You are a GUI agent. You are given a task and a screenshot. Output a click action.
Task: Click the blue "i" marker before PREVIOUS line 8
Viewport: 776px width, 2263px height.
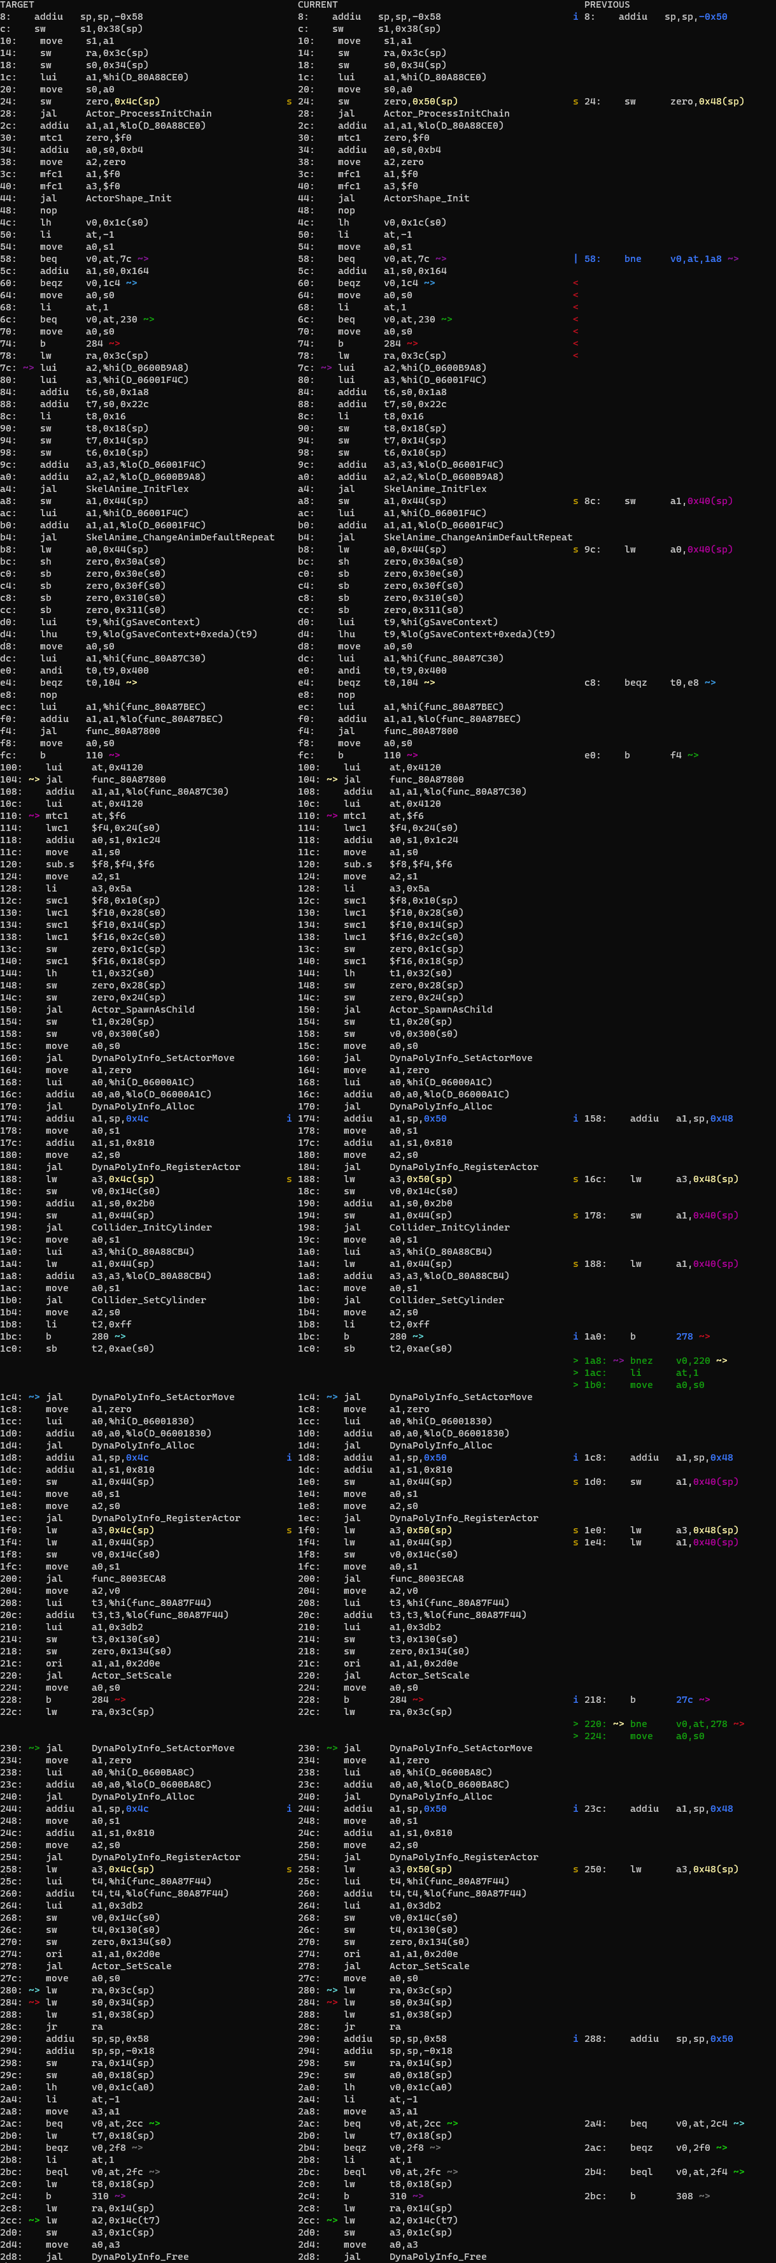pos(576,17)
